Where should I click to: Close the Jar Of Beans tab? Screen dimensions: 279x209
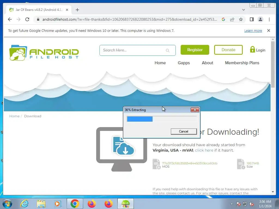tap(67, 10)
